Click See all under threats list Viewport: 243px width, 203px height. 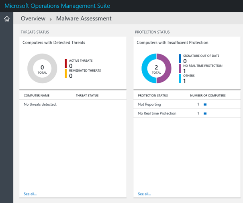pyautogui.click(x=30, y=194)
